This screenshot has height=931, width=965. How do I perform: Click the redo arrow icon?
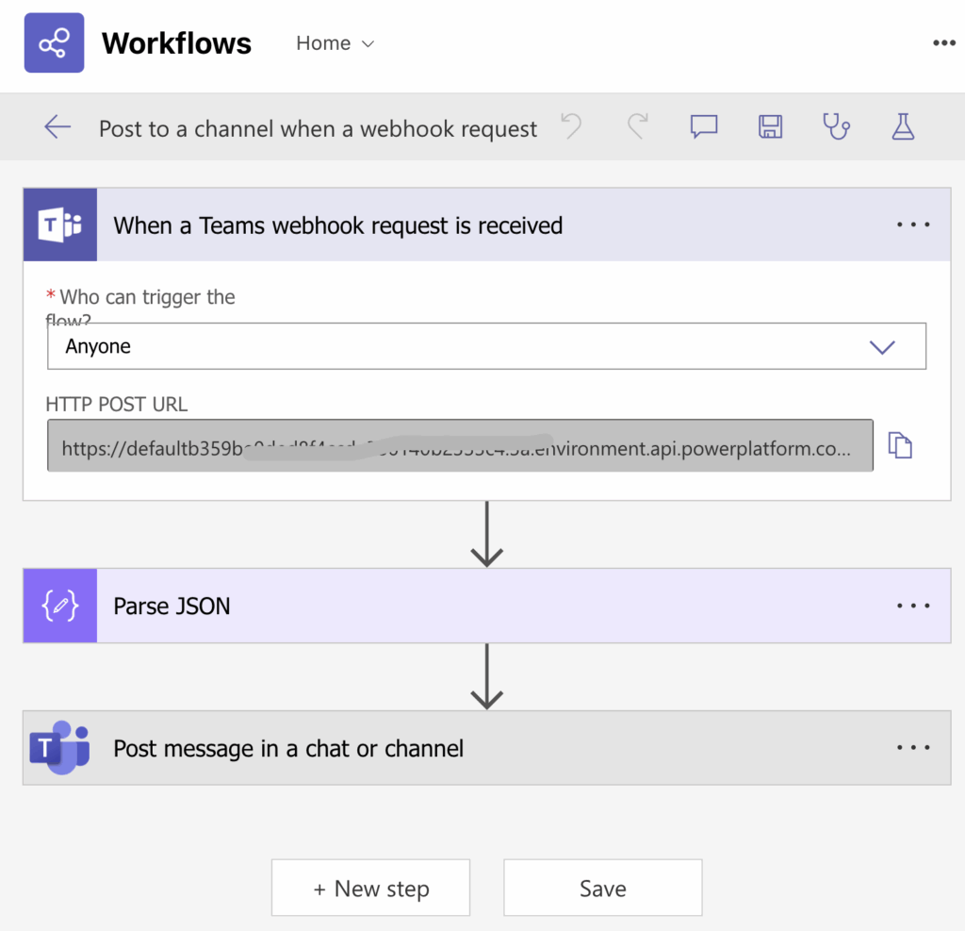point(638,127)
